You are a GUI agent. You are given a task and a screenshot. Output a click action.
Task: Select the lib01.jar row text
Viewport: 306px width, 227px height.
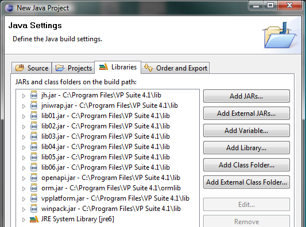[x=106, y=116]
